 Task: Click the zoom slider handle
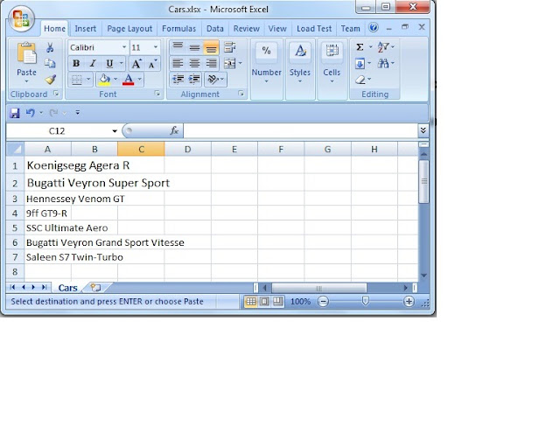(366, 301)
